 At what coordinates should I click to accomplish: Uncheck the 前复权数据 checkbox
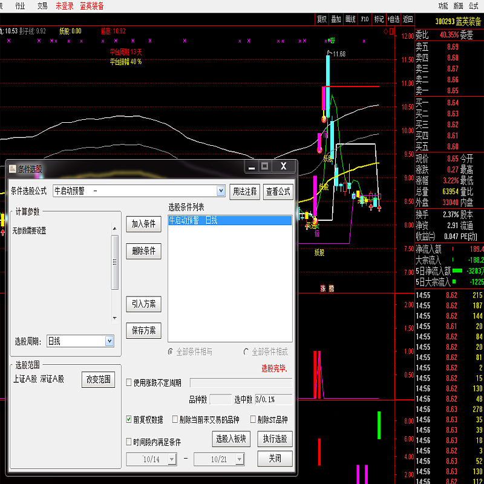tap(128, 419)
